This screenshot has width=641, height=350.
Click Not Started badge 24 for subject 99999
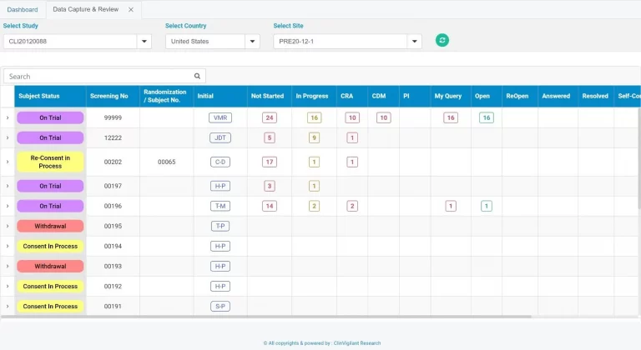(269, 117)
